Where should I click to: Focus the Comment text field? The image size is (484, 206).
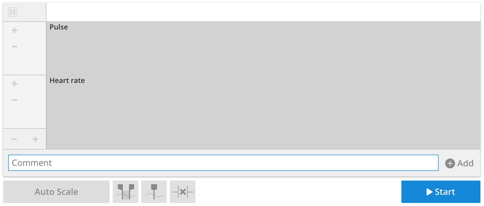[x=223, y=163]
